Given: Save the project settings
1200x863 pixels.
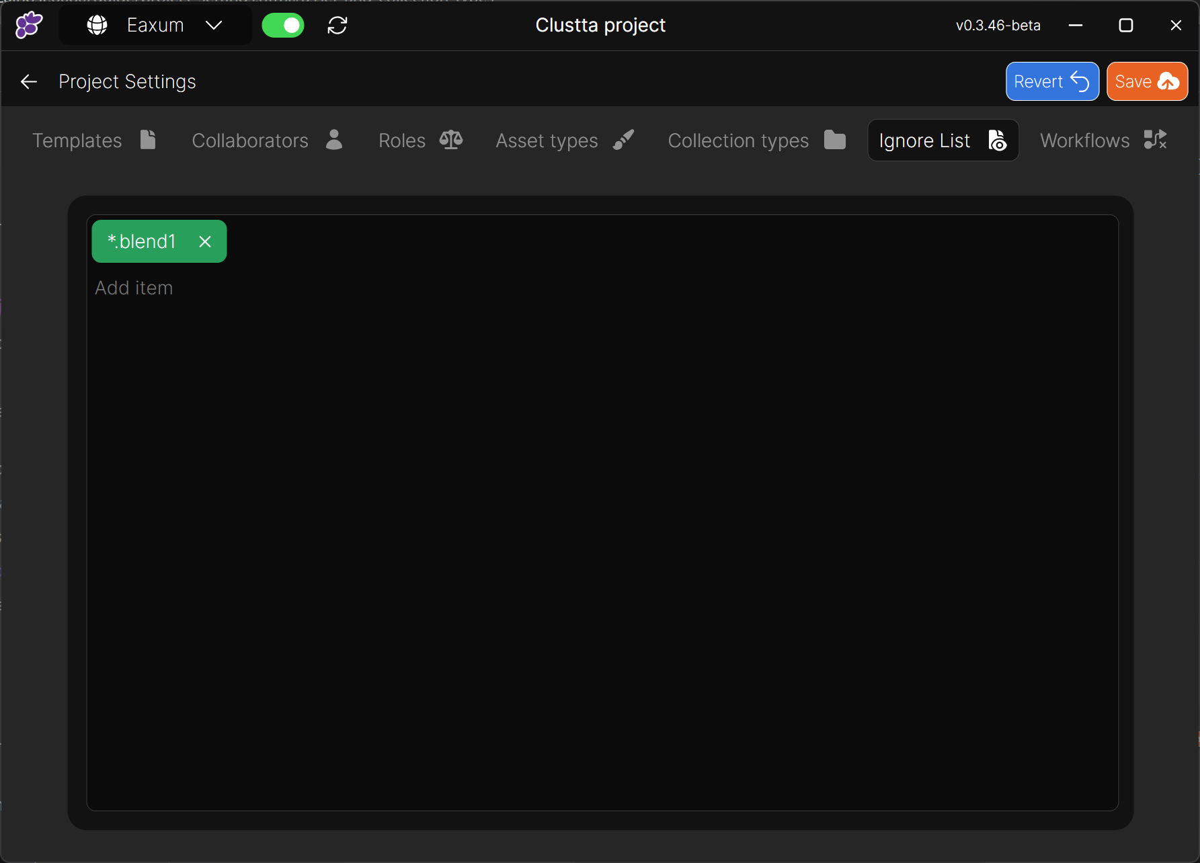Looking at the screenshot, I should tap(1146, 81).
